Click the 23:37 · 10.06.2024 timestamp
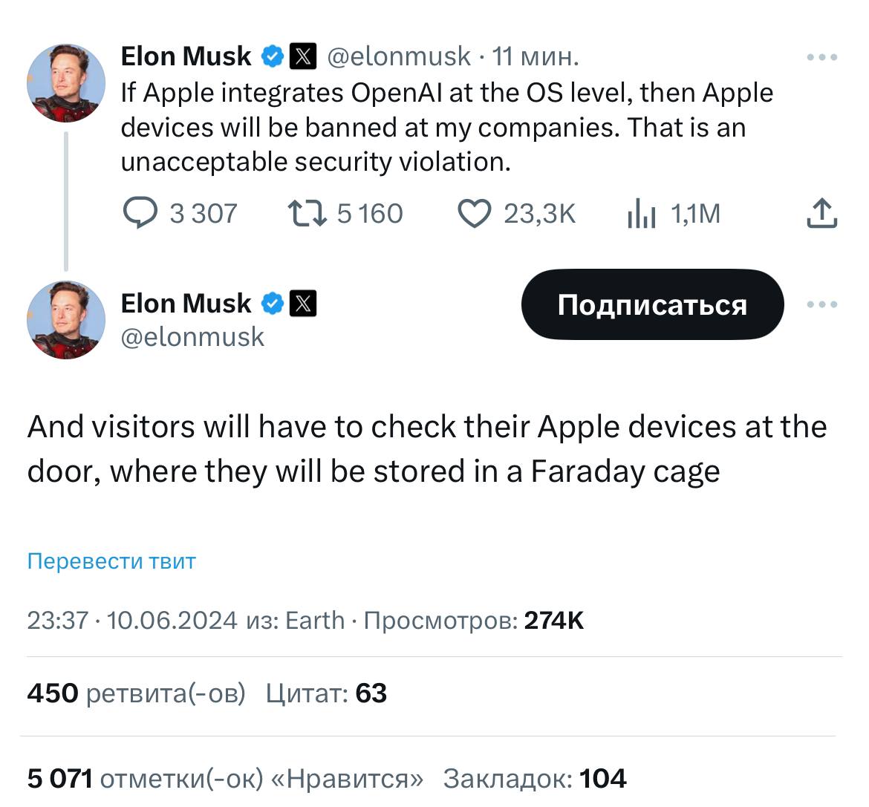Viewport: 869px width, 807px height. tap(132, 620)
